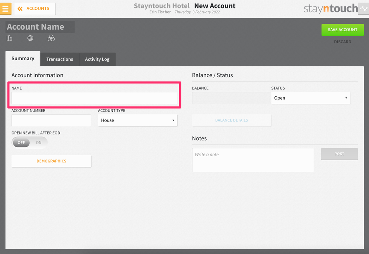
Task: Click the three-circles icon under Account Name
Action: (x=51, y=38)
